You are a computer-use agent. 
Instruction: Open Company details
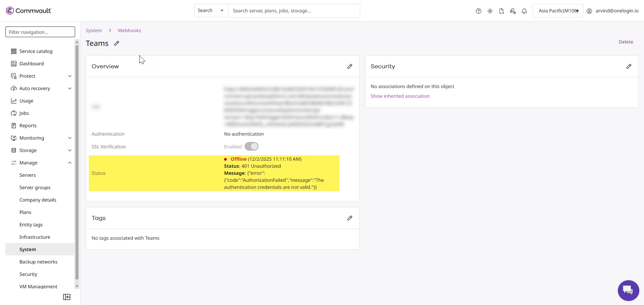38,200
